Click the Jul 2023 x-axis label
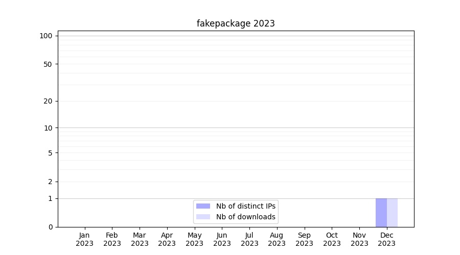The height and width of the screenshot is (255, 460). tap(249, 239)
